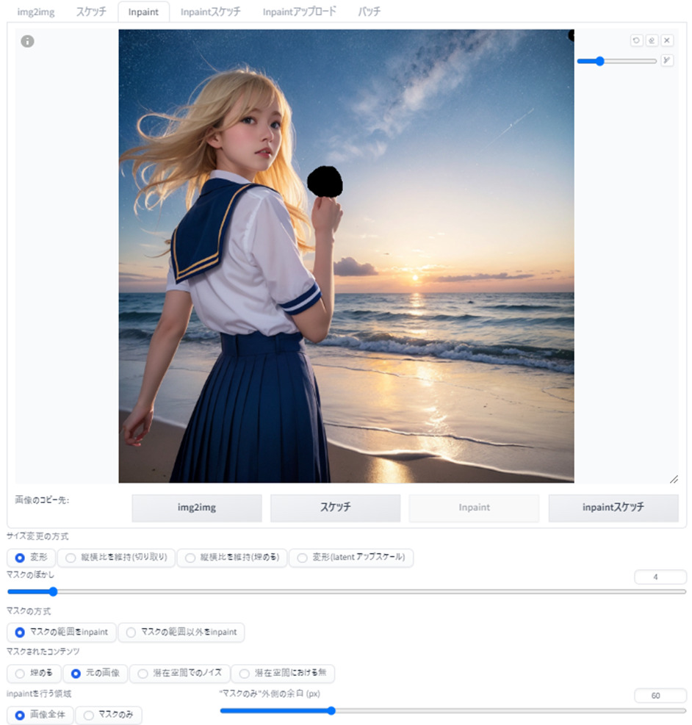692x725 pixels.
Task: Select 潜在空間でのノイズ masked content
Action: [x=179, y=674]
